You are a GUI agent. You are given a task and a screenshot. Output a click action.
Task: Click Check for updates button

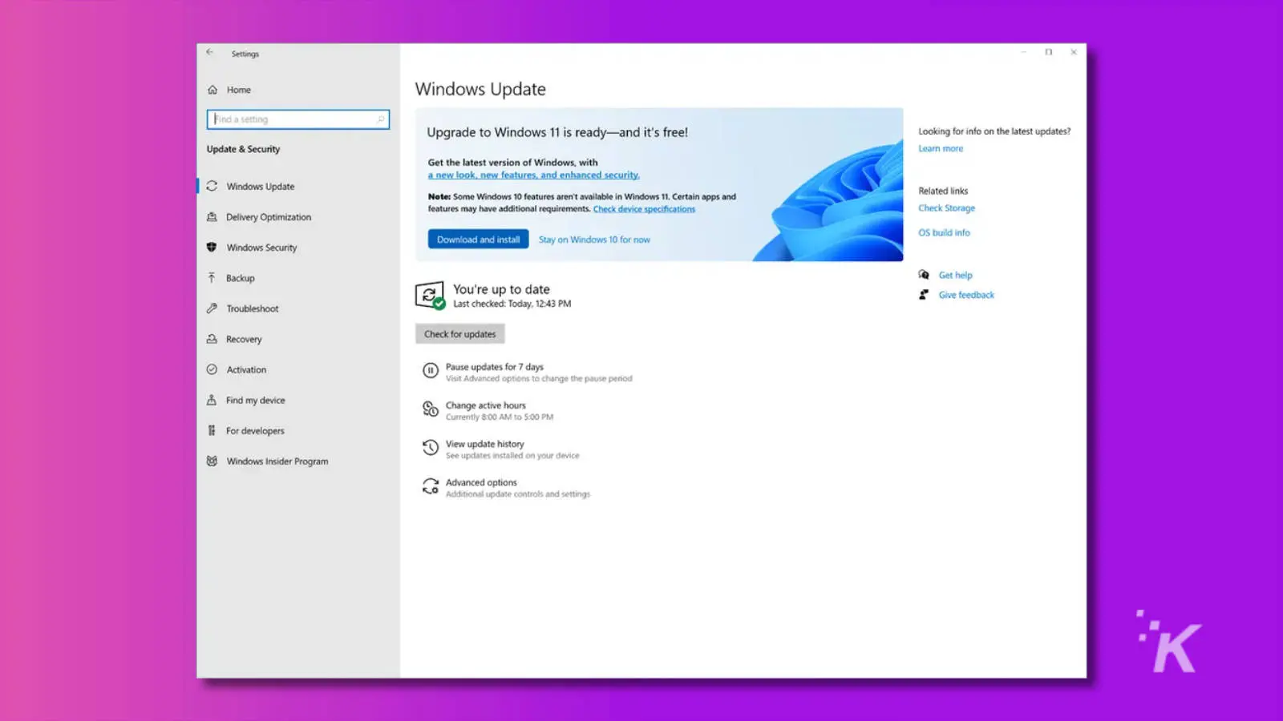click(x=459, y=334)
